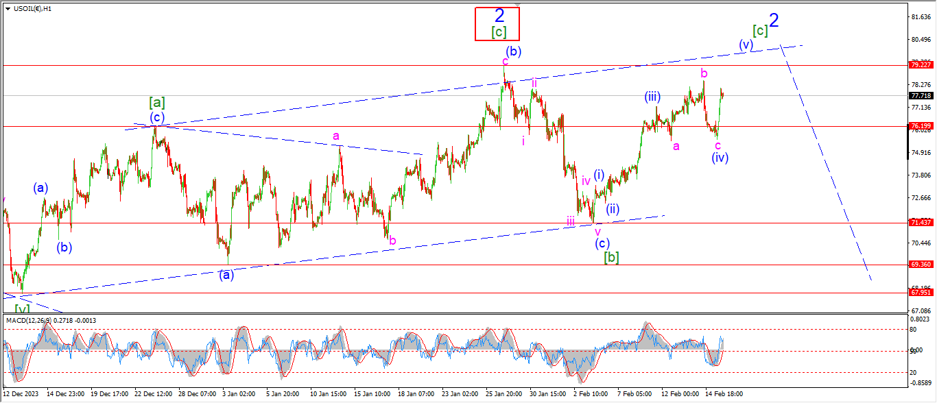Click the 2 Feb 10:00 time label
Image resolution: width=937 pixels, height=403 pixels.
coord(591,394)
